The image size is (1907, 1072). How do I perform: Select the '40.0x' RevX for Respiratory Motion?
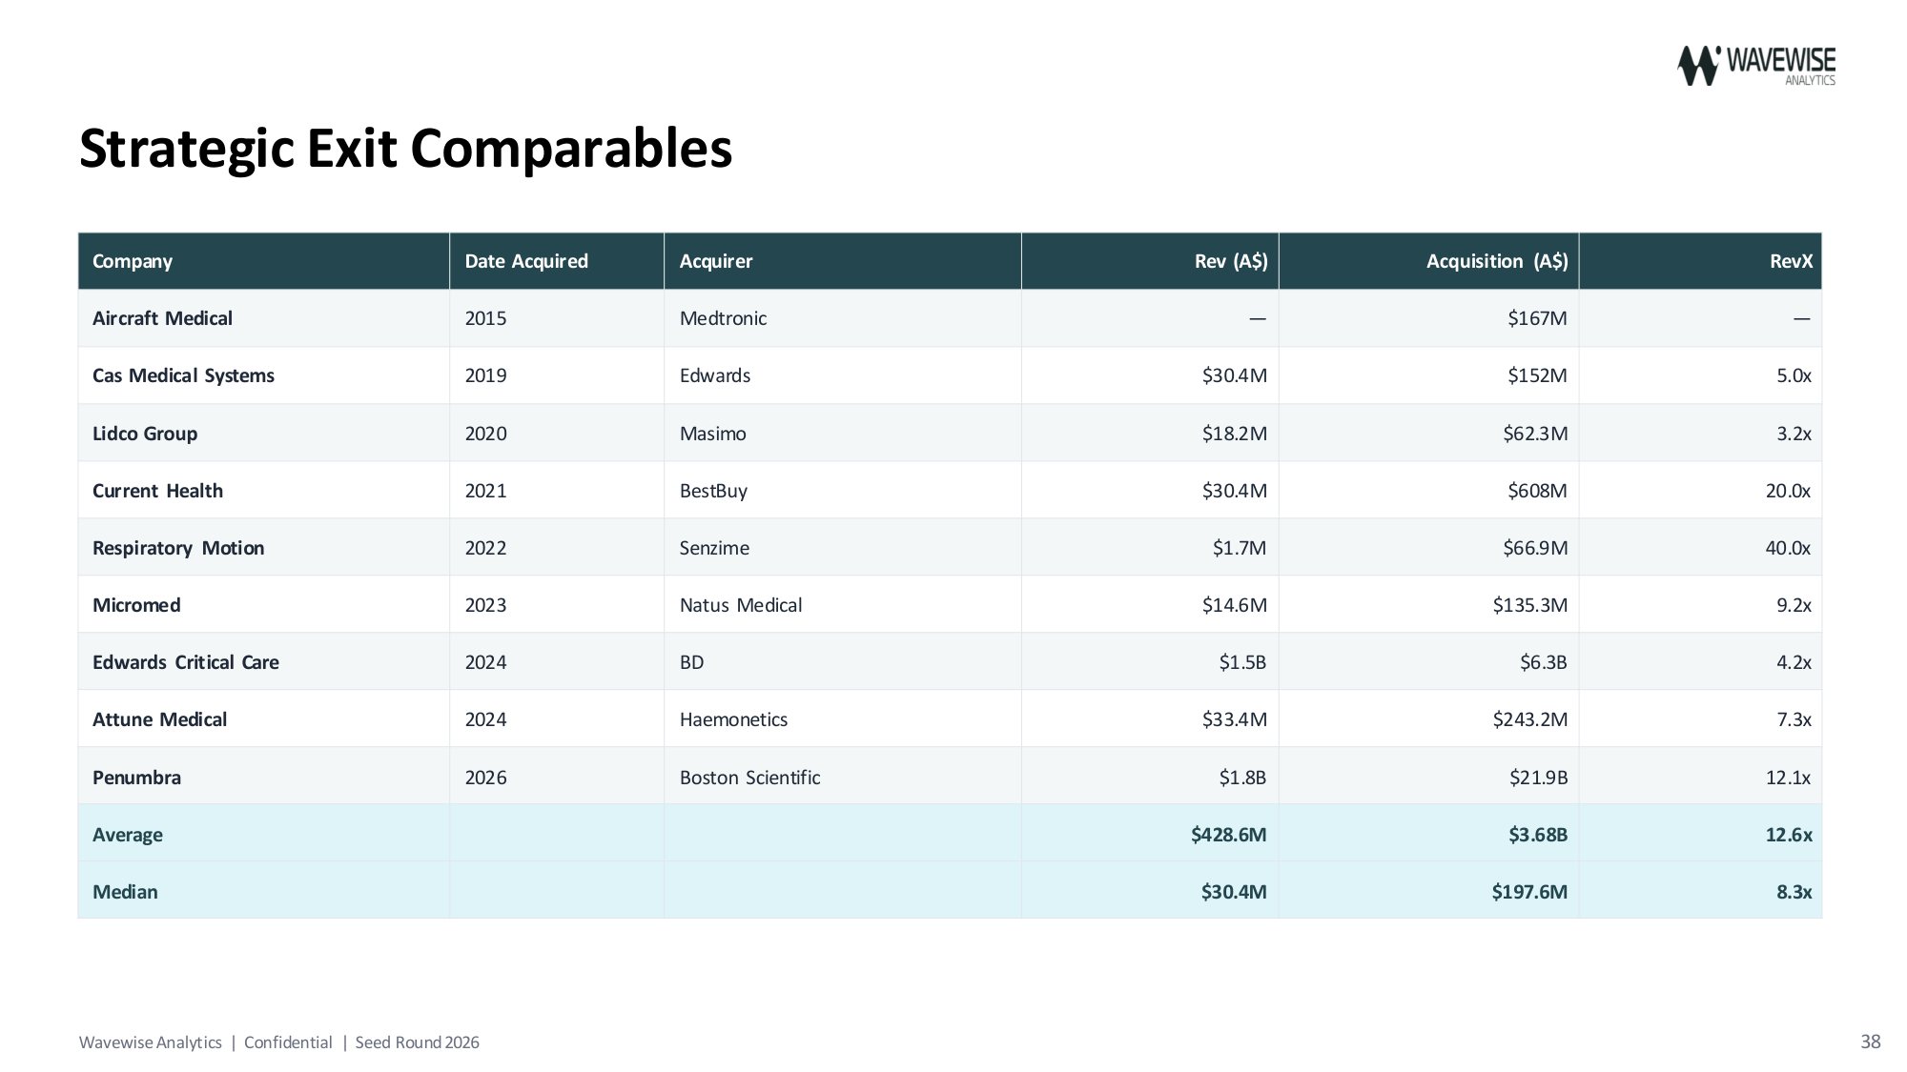coord(1788,548)
